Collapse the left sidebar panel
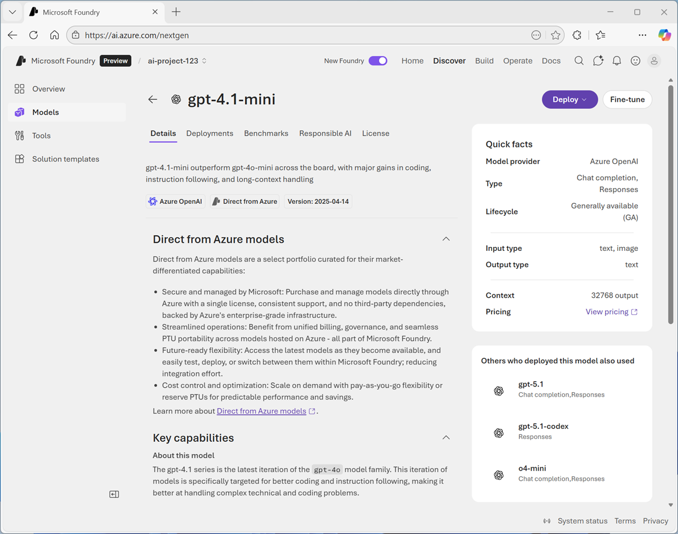Image resolution: width=678 pixels, height=534 pixels. pos(114,494)
